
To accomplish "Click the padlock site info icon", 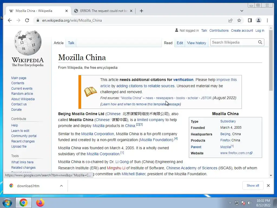I will coord(38,20).
